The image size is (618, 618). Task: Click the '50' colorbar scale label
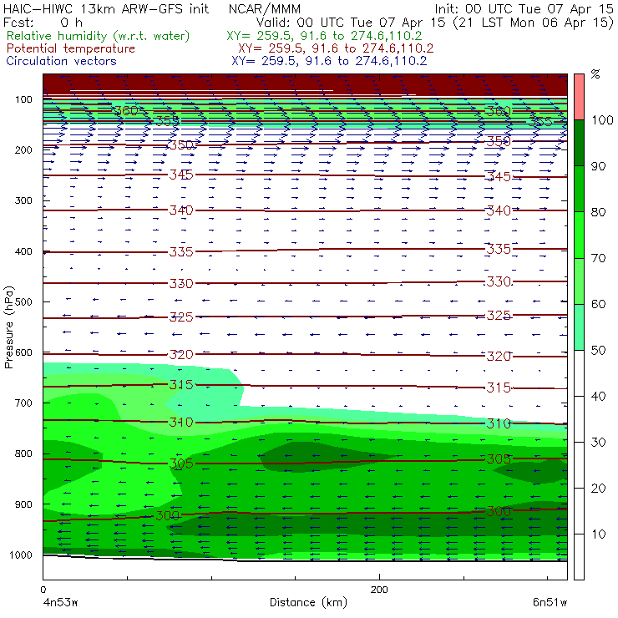pyautogui.click(x=598, y=350)
